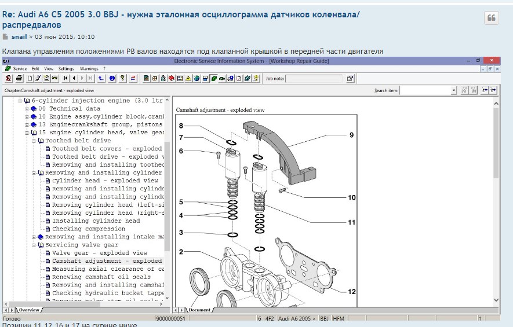The height and width of the screenshot is (327, 513).
Task: Click the document pane vertical scrollbar down arrow
Action: [x=496, y=300]
